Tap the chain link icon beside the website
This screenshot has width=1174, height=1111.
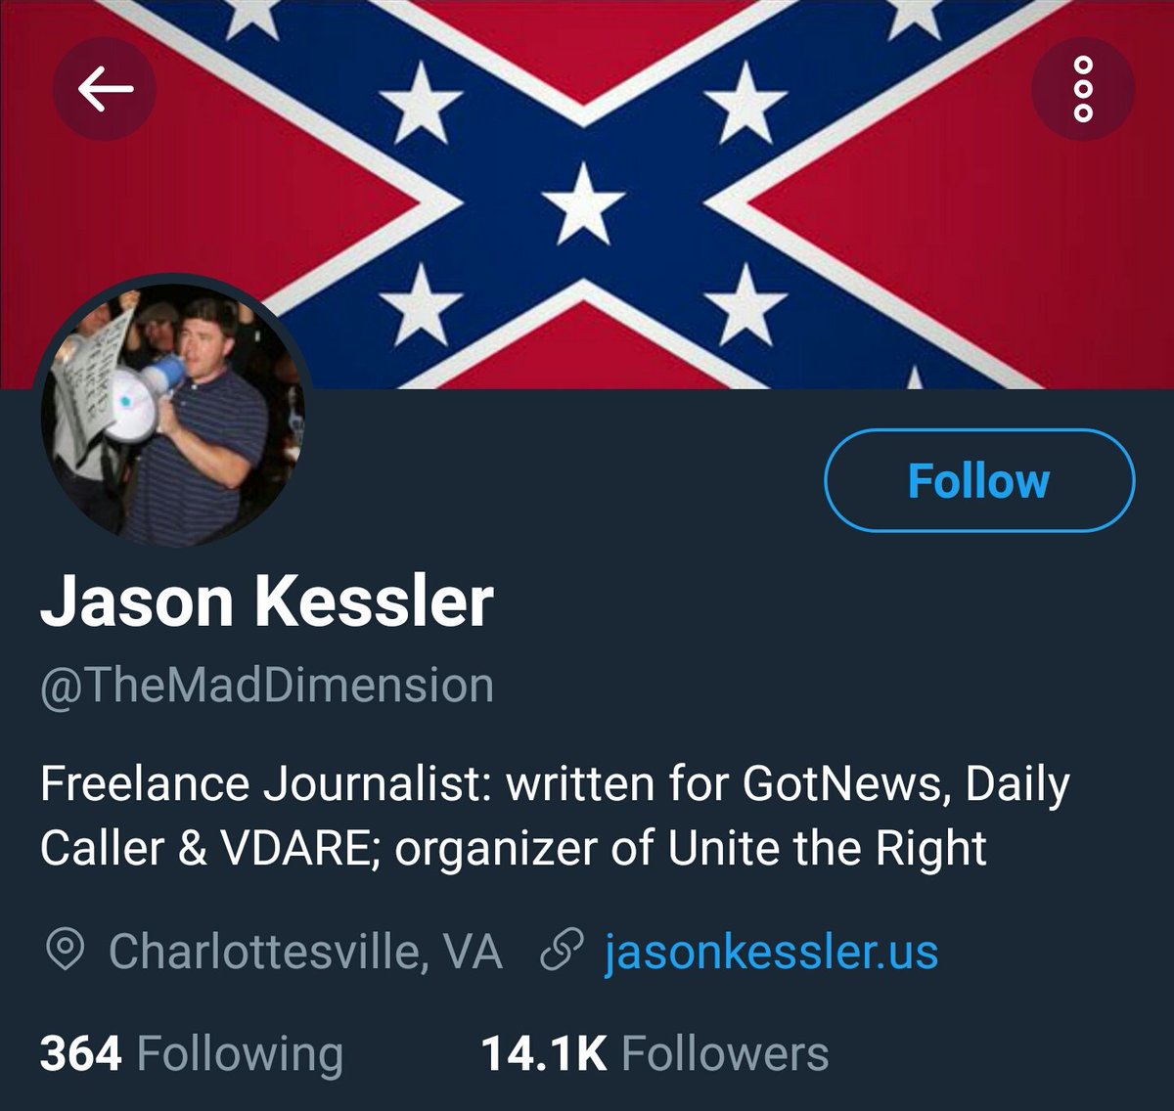[x=562, y=951]
